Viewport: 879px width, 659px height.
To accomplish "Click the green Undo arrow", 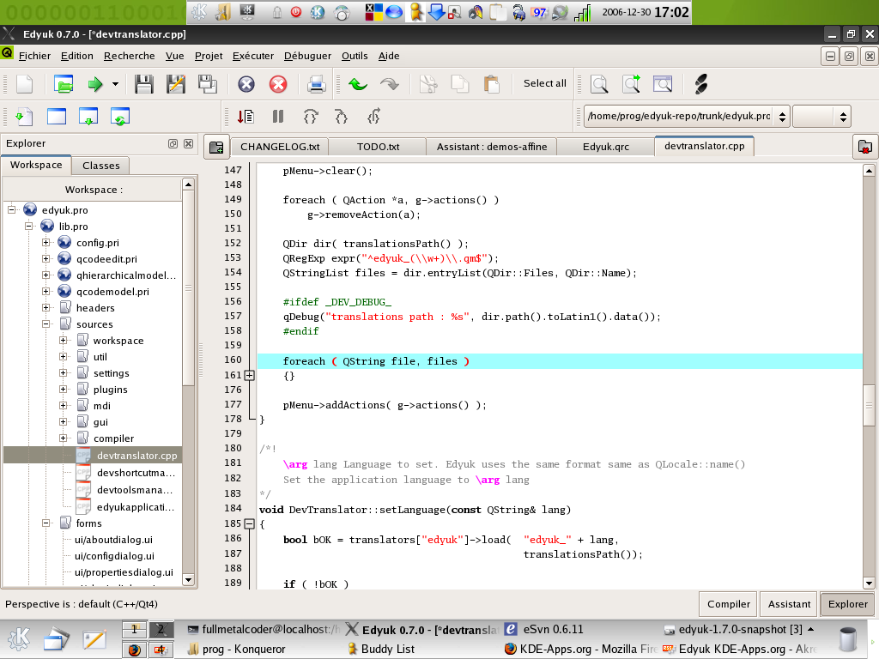I will tap(358, 84).
